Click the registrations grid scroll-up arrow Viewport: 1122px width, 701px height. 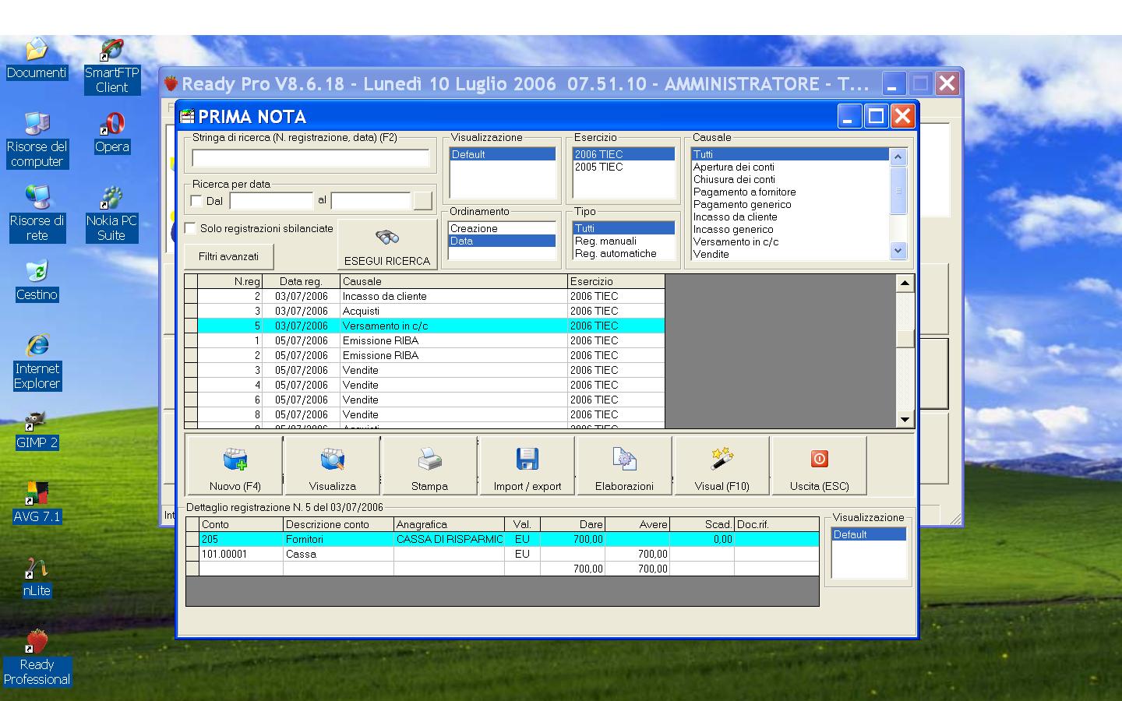coord(905,284)
